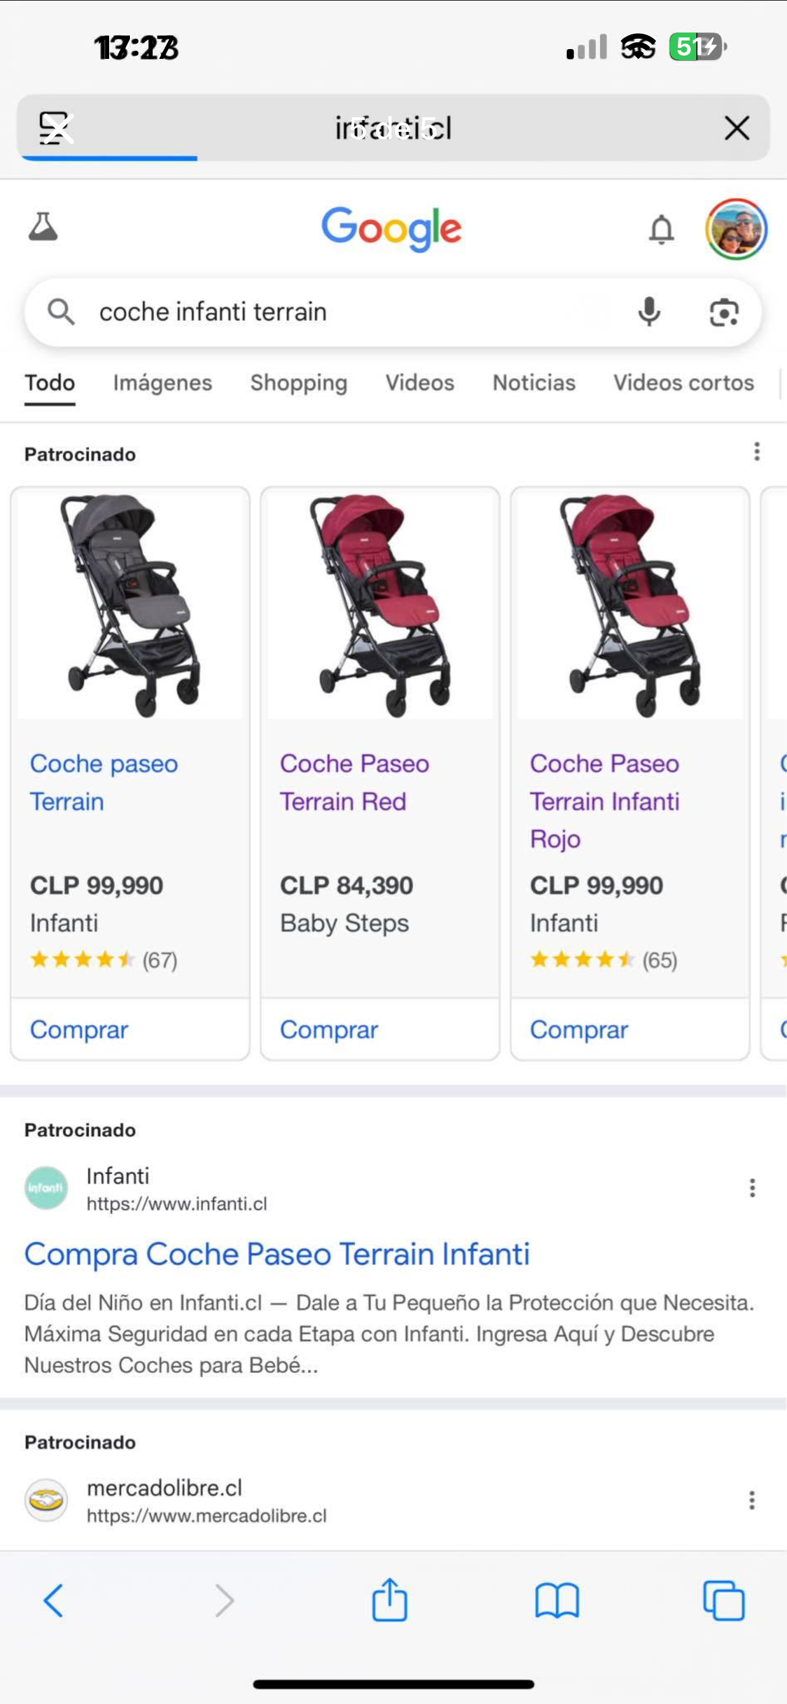Show open tabs in Safari
The height and width of the screenshot is (1704, 787).
[x=724, y=1601]
